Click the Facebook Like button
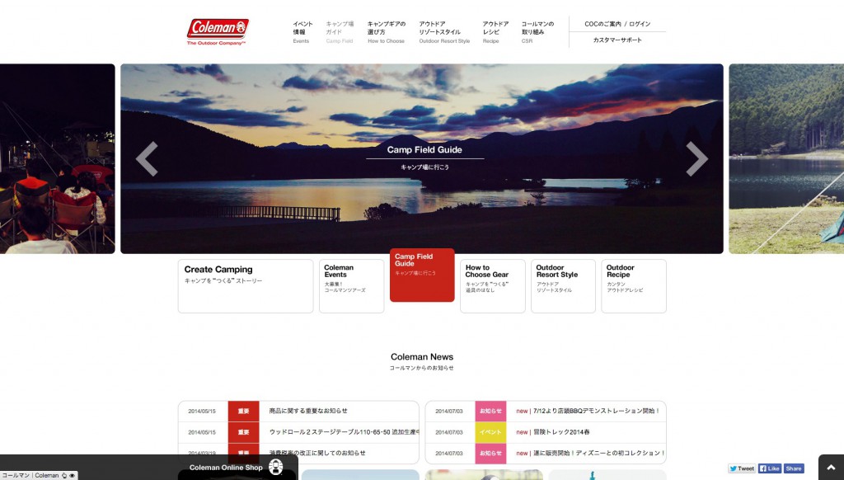 pos(770,468)
